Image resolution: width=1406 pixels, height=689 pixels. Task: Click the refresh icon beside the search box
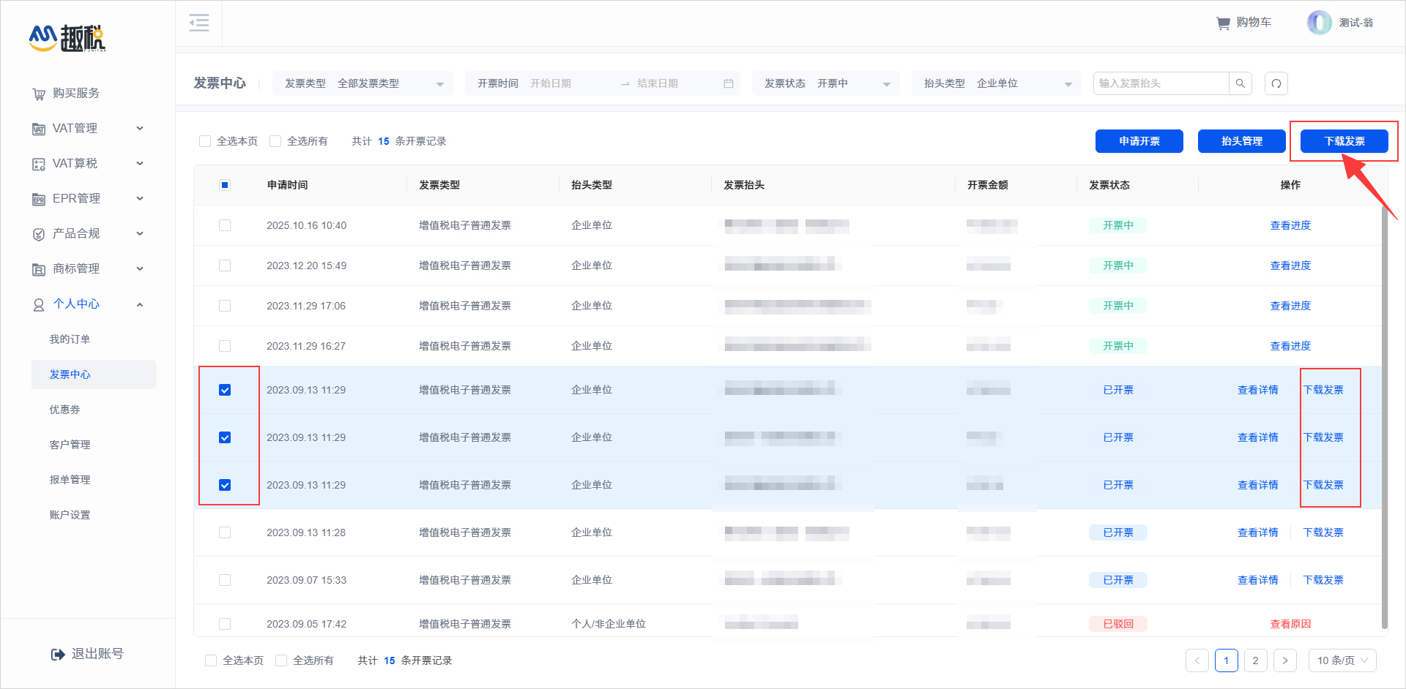click(x=1276, y=83)
